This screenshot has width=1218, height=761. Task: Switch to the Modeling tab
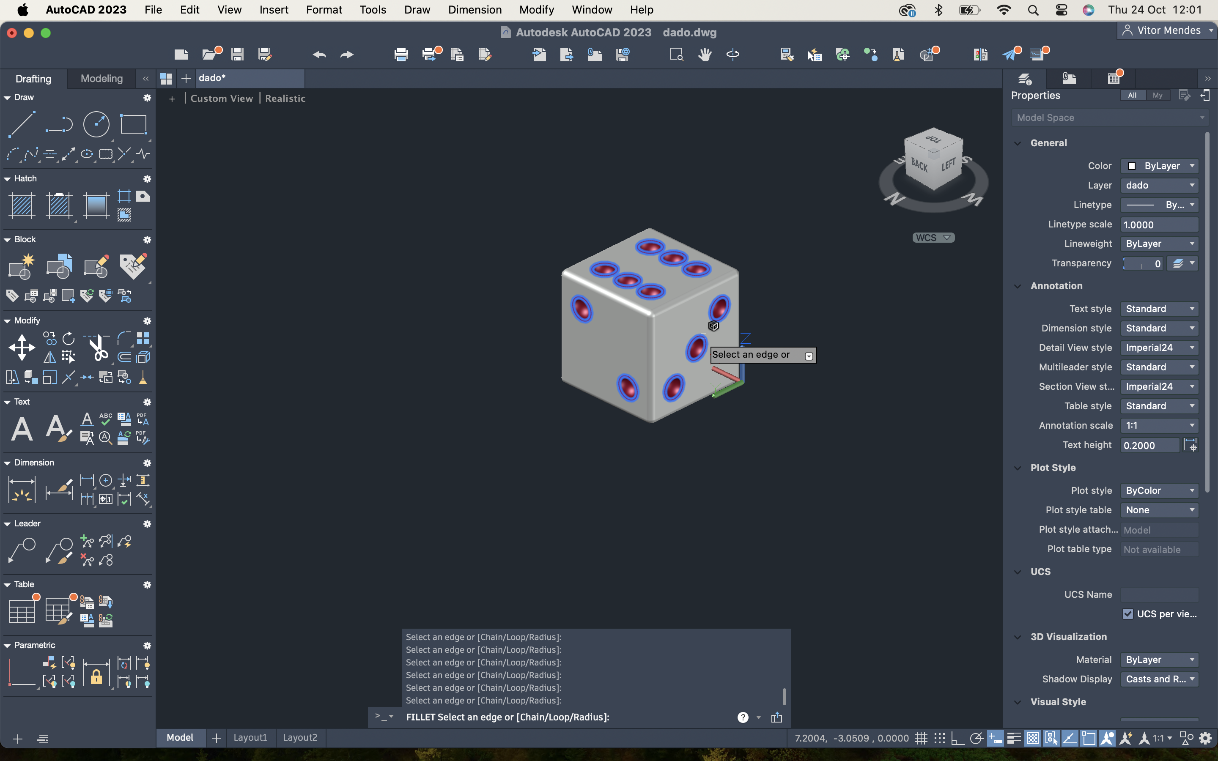101,79
